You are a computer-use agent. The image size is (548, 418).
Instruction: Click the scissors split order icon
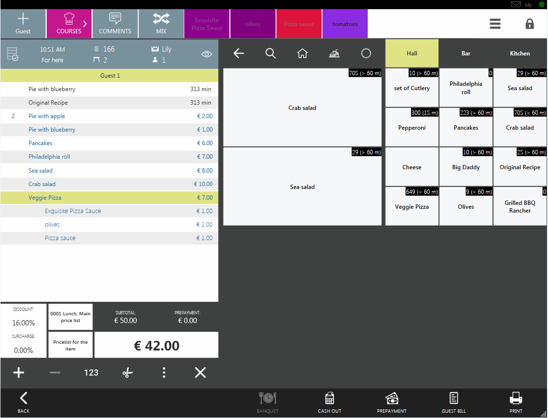pos(127,373)
